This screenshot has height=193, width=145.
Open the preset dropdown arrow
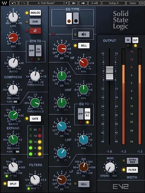click(66, 3)
